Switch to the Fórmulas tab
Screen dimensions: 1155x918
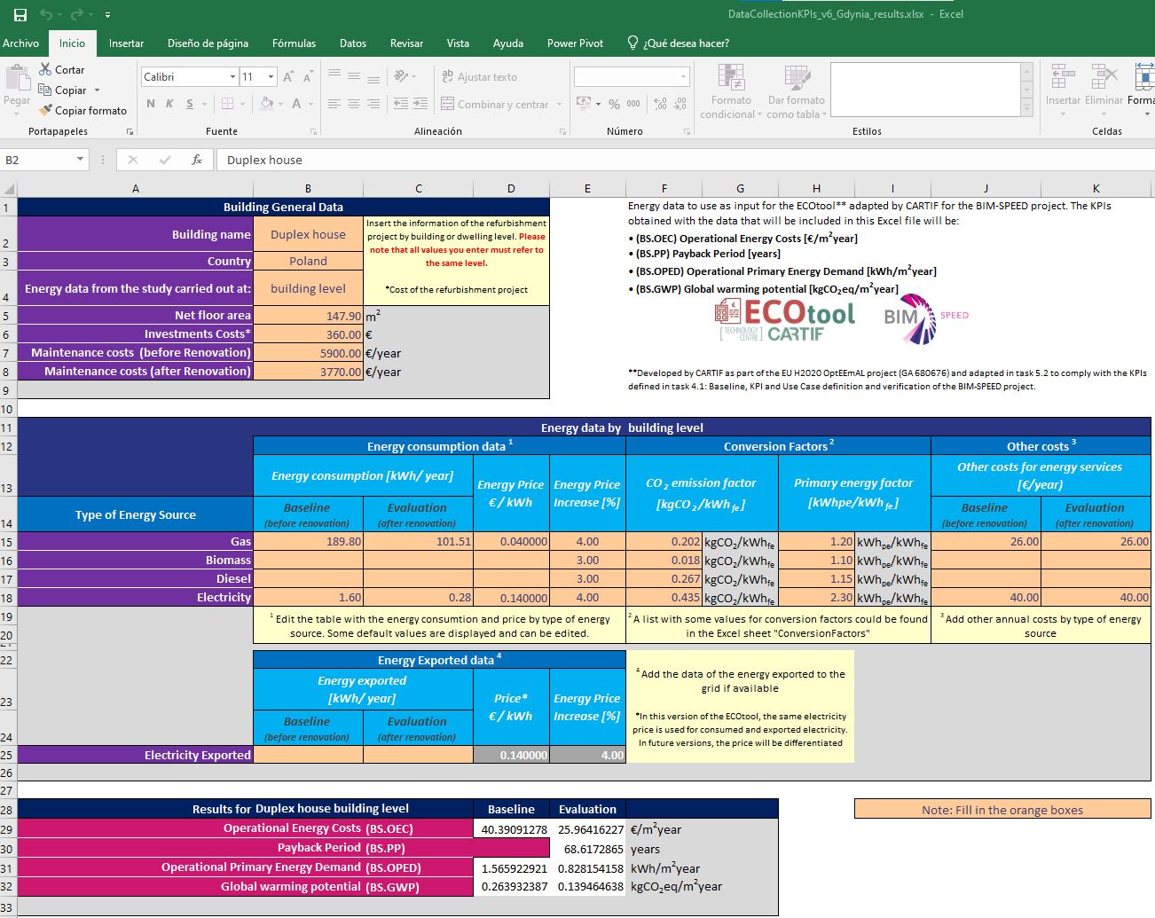[x=294, y=43]
